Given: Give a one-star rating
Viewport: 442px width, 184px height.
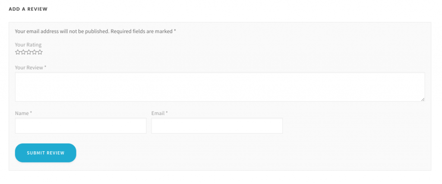Looking at the screenshot, I should 18,52.
